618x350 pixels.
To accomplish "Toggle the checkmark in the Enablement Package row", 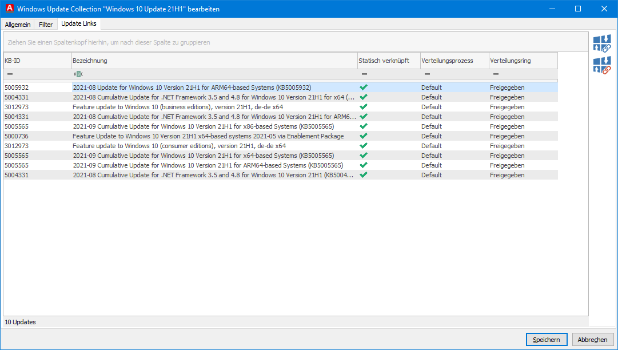I will coord(364,136).
